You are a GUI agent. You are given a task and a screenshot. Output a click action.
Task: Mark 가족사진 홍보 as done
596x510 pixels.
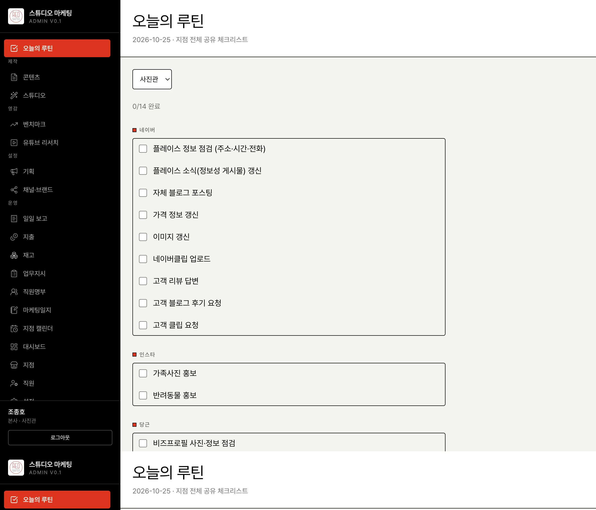[143, 373]
